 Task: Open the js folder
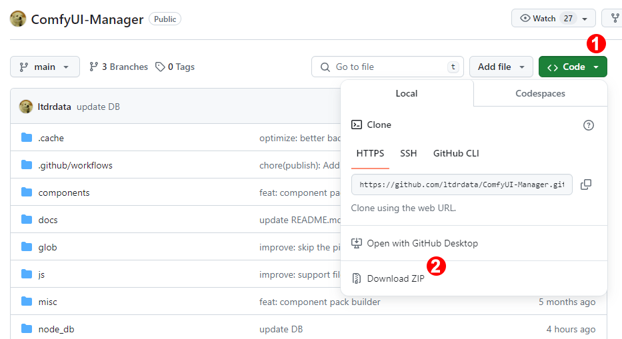[41, 275]
